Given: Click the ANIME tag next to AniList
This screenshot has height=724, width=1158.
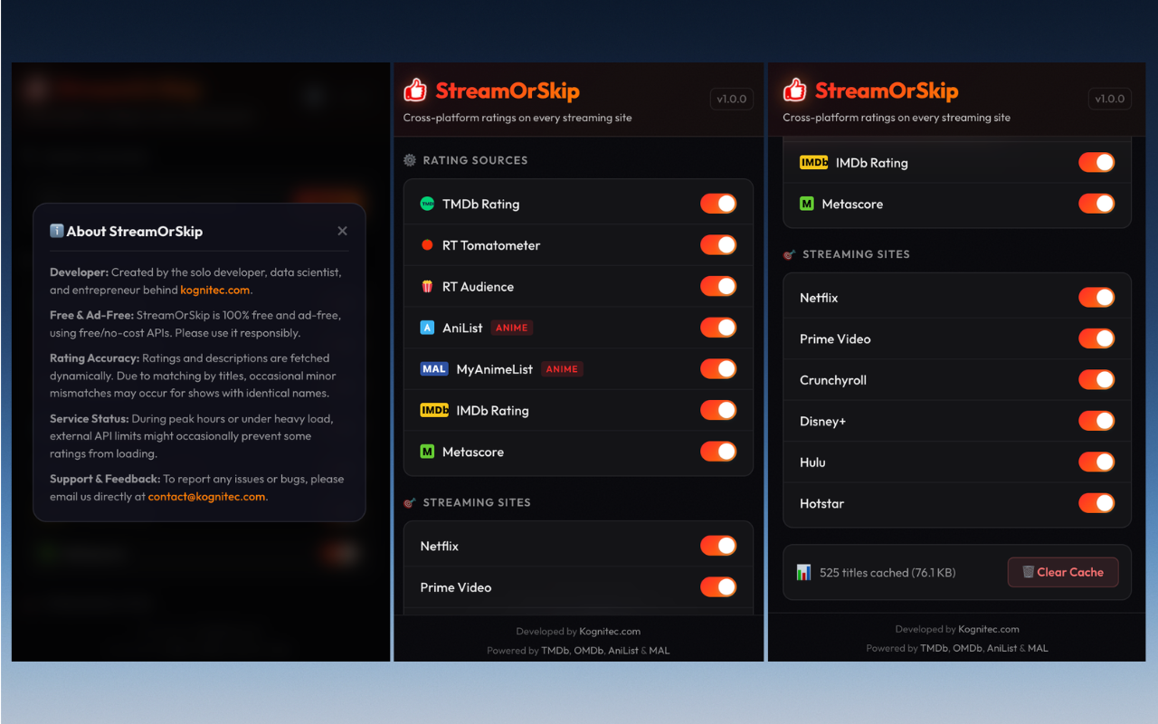Looking at the screenshot, I should tap(512, 328).
